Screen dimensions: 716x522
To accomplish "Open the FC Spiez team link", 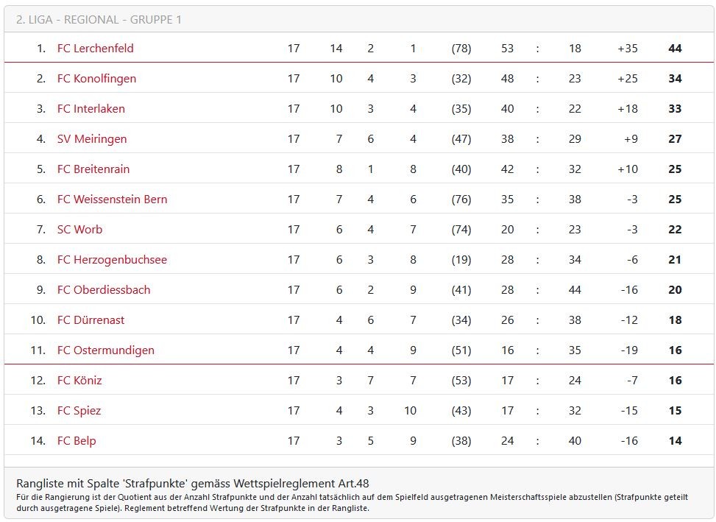I will 79,411.
